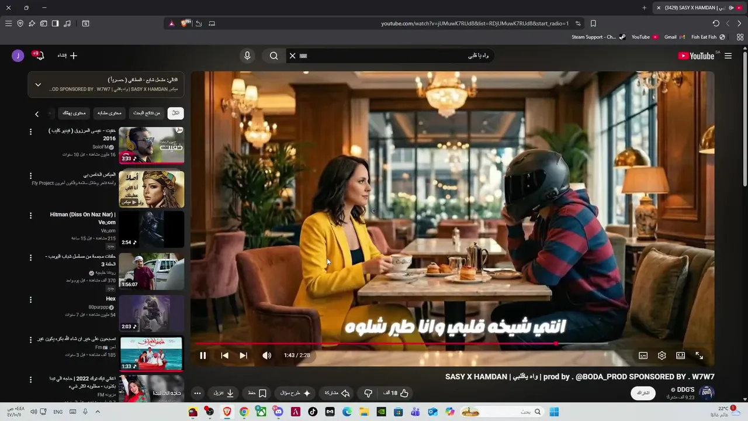
Task: Open options for the تصبحون على خير video
Action: [31, 340]
